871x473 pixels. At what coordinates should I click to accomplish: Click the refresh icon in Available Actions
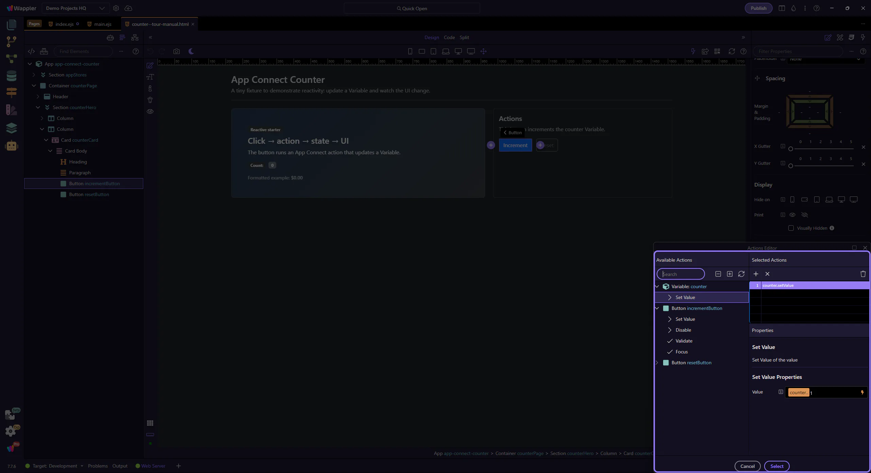(x=741, y=274)
